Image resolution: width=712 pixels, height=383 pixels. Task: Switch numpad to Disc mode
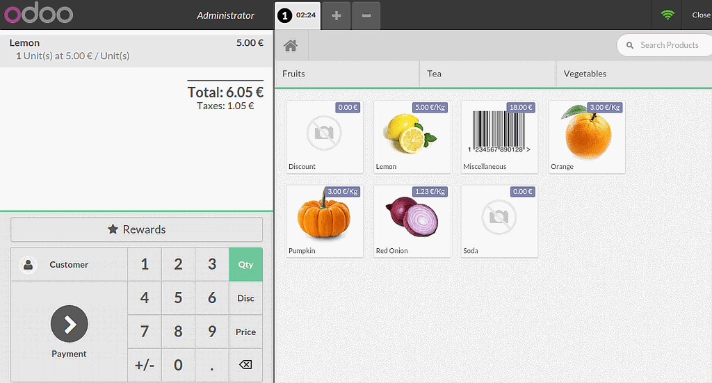point(245,298)
